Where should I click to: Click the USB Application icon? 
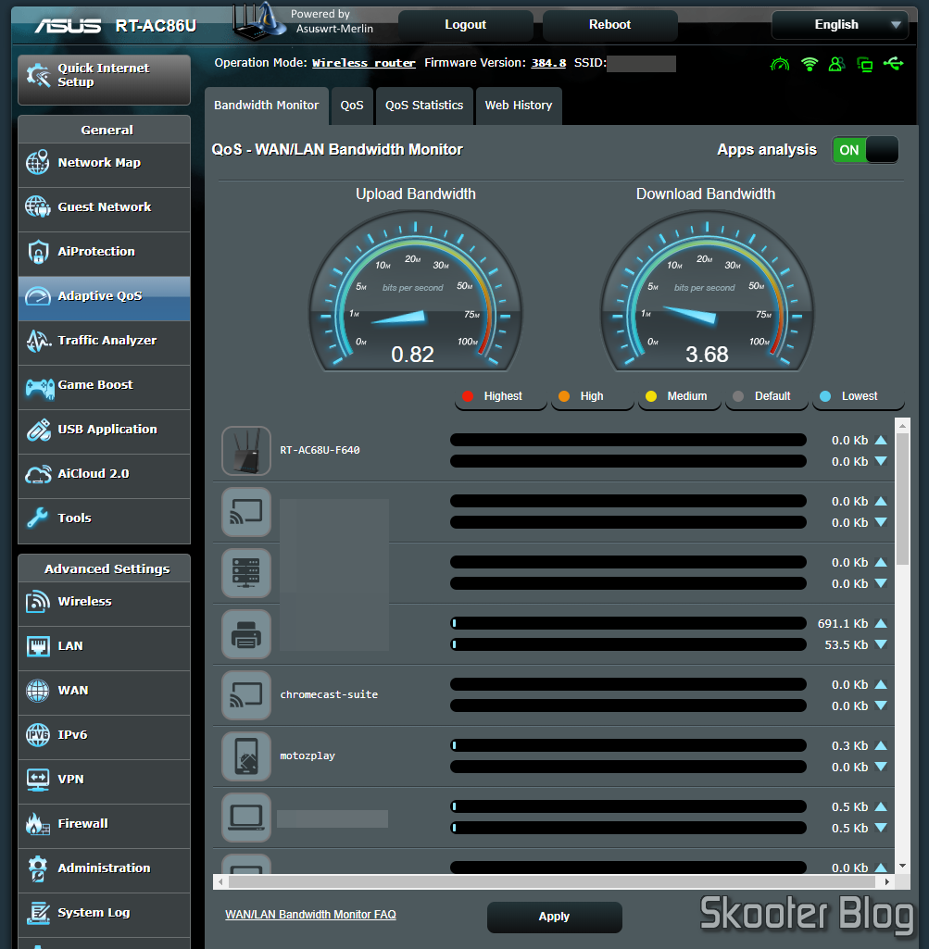[x=38, y=430]
